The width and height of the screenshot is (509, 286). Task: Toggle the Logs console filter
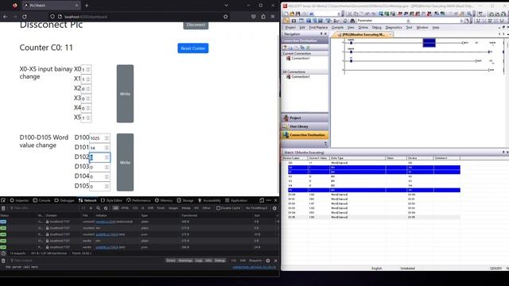[199, 261]
